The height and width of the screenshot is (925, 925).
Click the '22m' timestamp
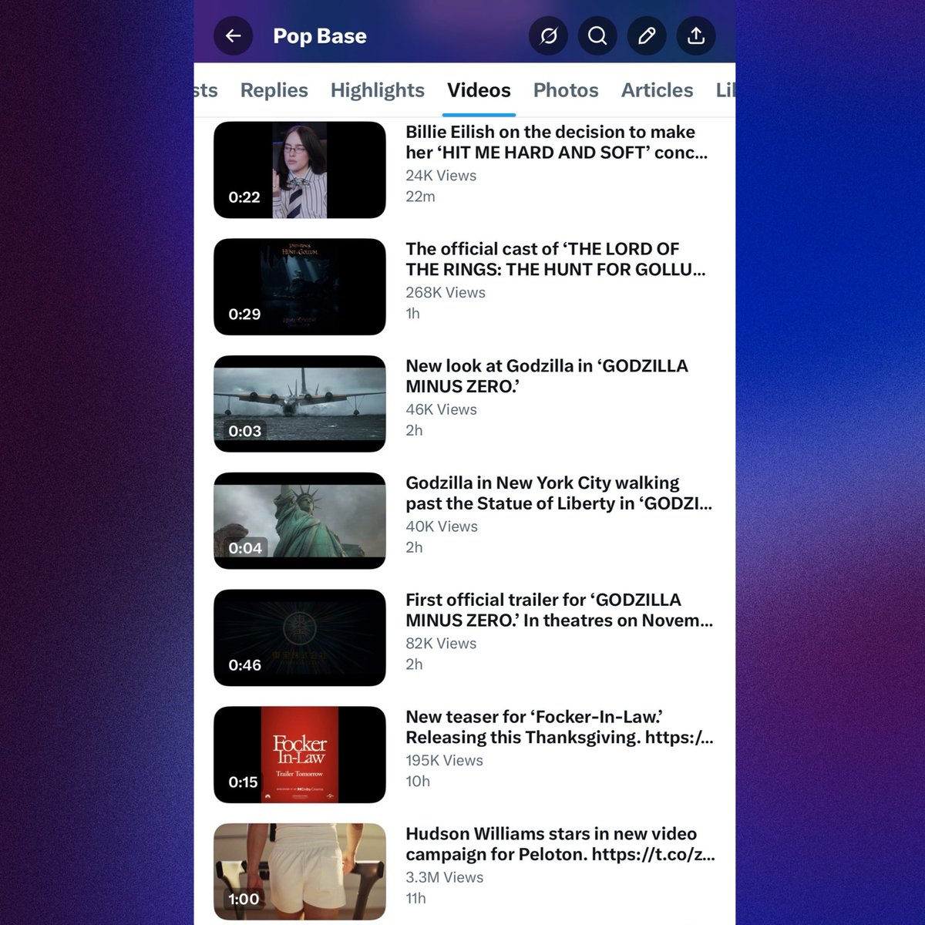click(x=420, y=197)
